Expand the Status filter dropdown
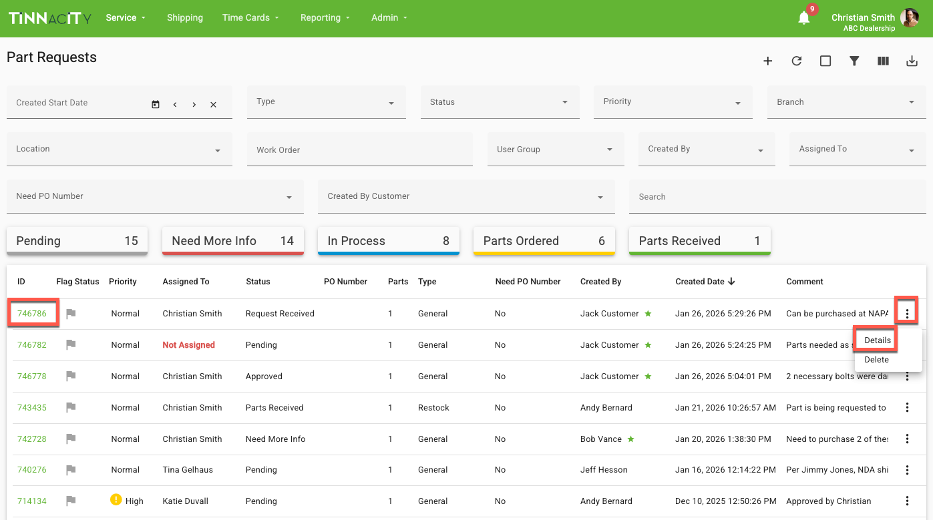The width and height of the screenshot is (933, 520). click(500, 102)
